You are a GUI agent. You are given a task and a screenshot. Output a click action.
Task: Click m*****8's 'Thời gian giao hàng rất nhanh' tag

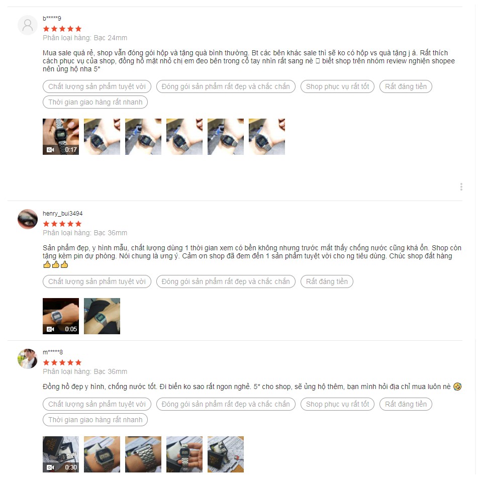(95, 420)
